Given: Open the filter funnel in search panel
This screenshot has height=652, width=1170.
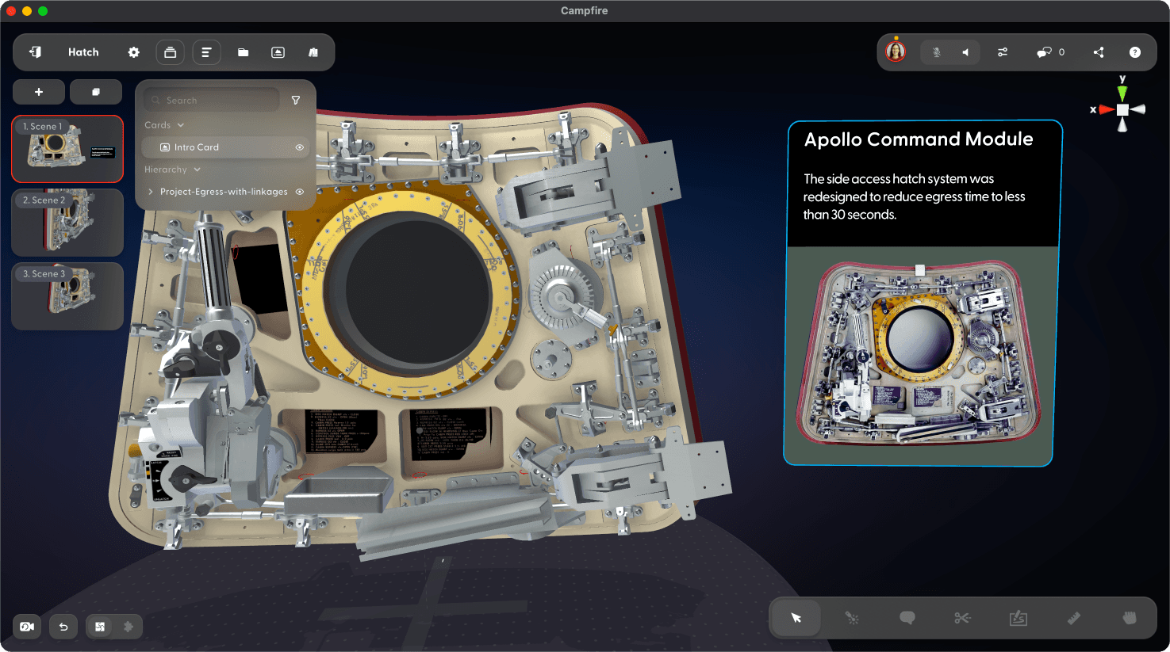Looking at the screenshot, I should click(x=296, y=101).
